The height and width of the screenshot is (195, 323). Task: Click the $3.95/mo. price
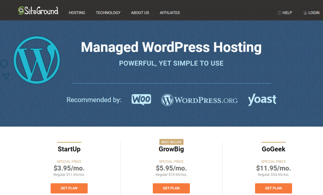click(x=69, y=168)
